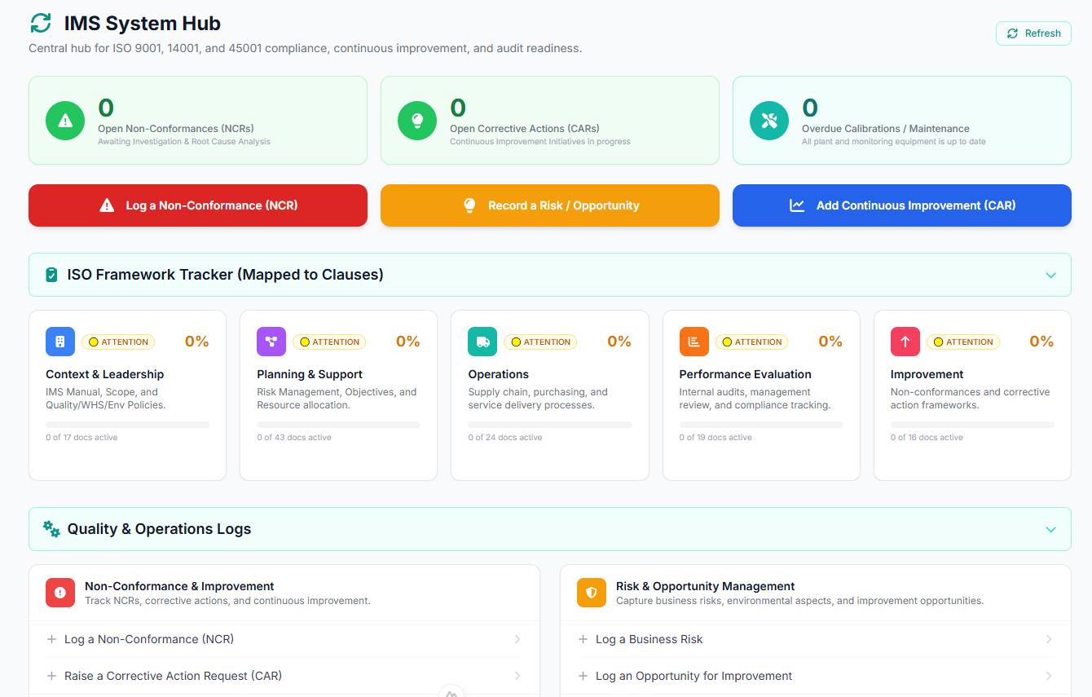
Task: Click the up arrow icon on Improvement card
Action: (x=905, y=341)
